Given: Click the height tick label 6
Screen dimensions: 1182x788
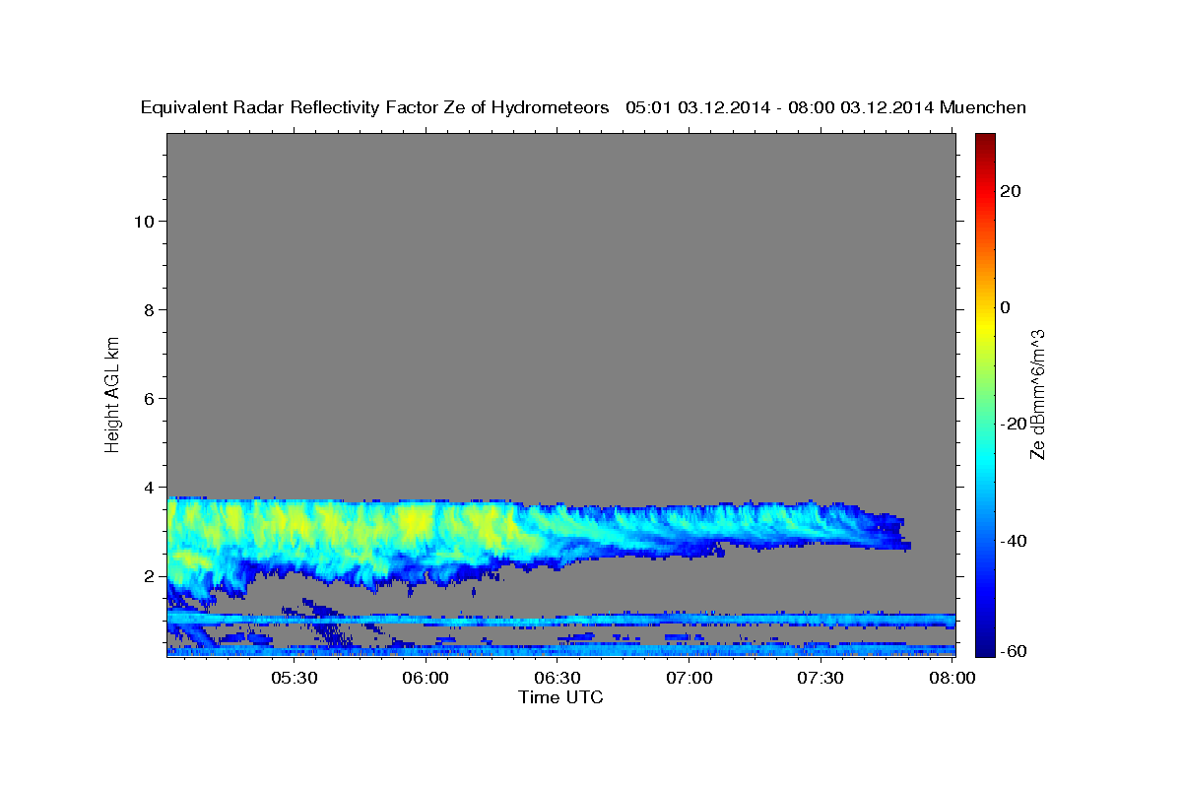Looking at the screenshot, I should pos(149,398).
